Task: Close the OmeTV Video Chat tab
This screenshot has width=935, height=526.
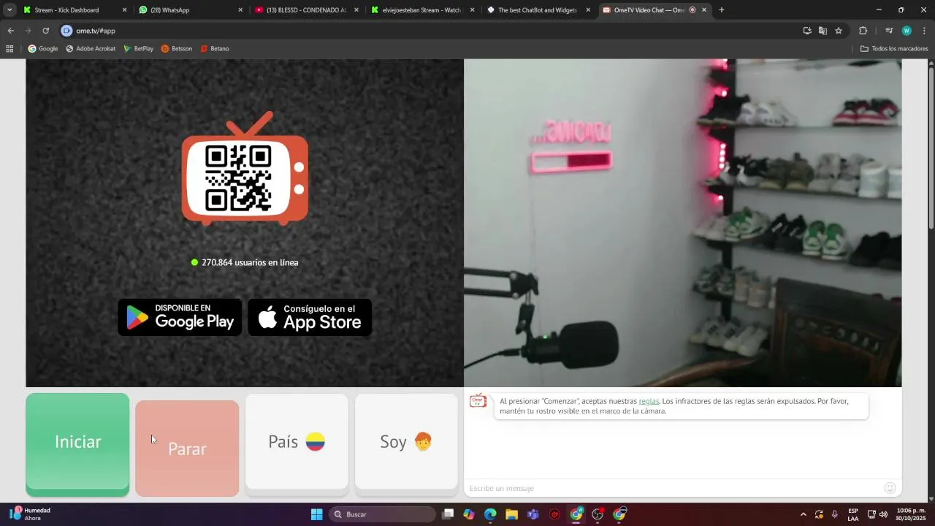Action: (x=704, y=10)
